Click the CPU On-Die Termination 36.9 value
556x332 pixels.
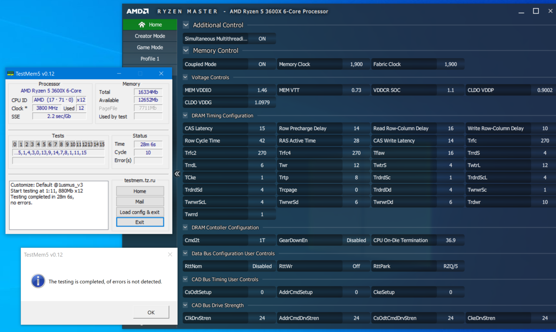[x=450, y=240]
